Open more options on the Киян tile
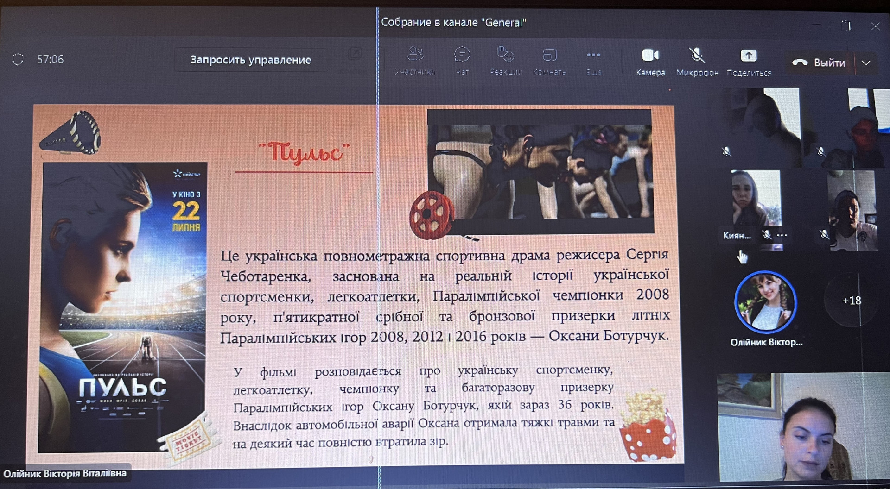 [782, 235]
